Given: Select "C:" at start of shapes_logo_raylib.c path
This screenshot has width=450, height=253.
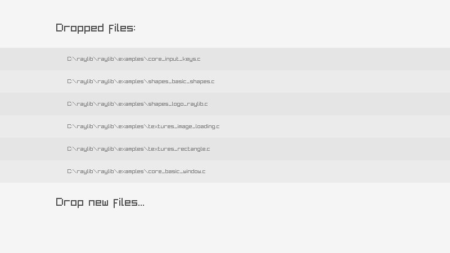Looking at the screenshot, I should [70, 104].
